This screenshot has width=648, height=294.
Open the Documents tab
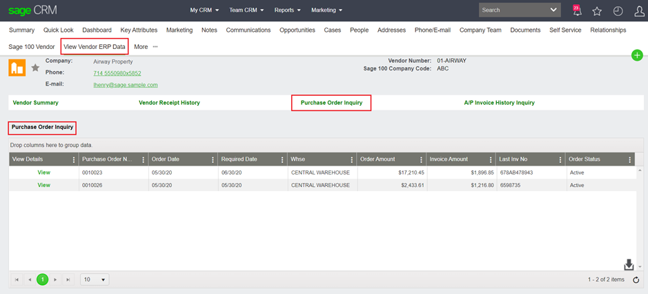(x=525, y=30)
